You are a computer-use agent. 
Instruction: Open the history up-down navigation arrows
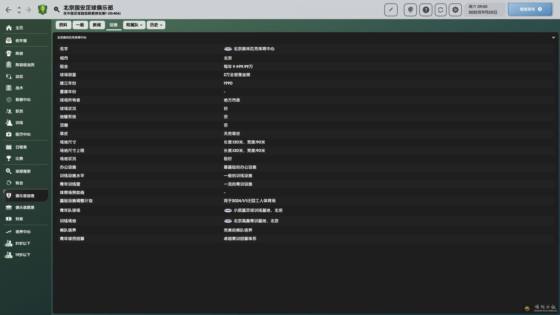click(x=19, y=10)
